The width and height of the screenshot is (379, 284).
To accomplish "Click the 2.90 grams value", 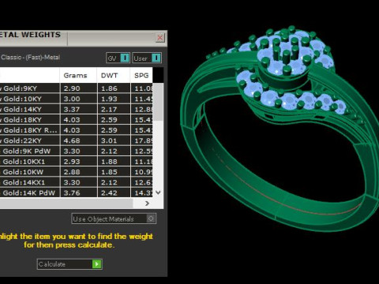I will click(x=72, y=88).
